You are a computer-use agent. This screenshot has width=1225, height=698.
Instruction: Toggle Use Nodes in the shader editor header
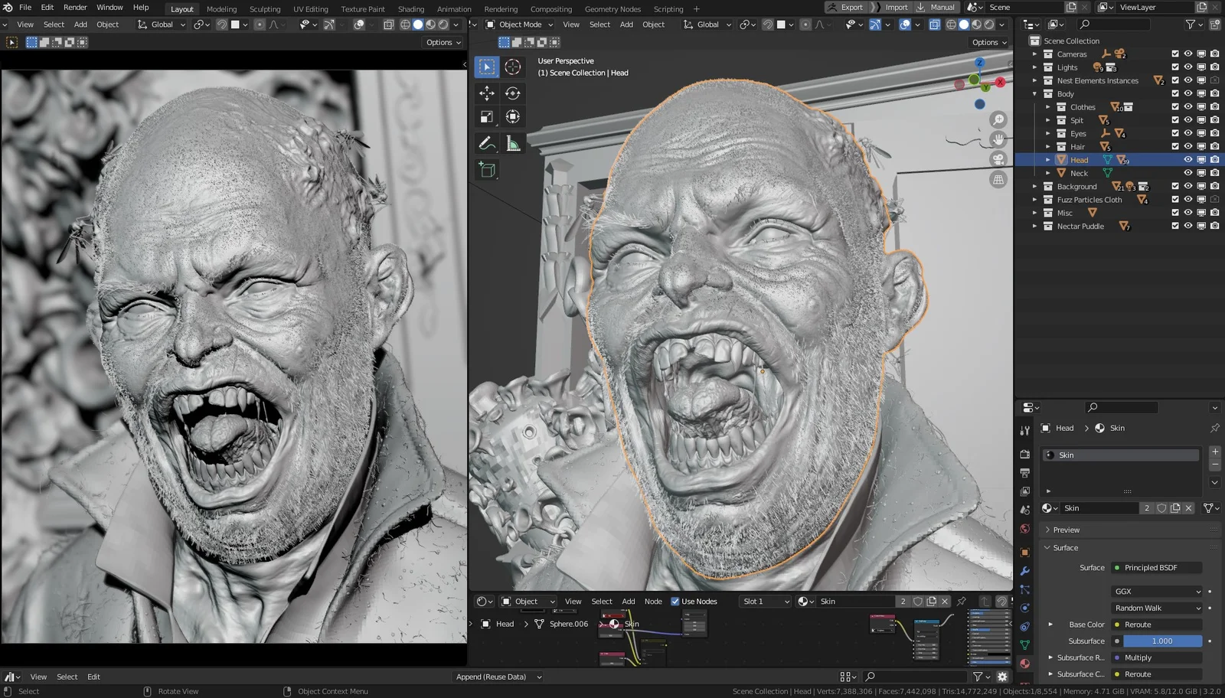tap(675, 601)
